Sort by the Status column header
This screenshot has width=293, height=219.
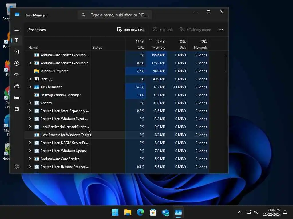(108, 44)
